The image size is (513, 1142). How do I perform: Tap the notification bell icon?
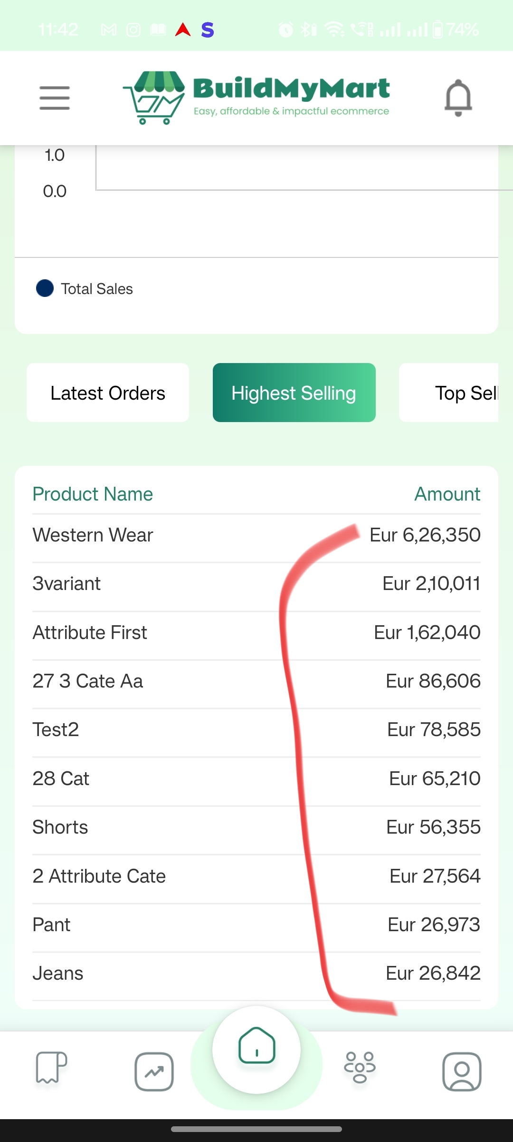[x=458, y=98]
